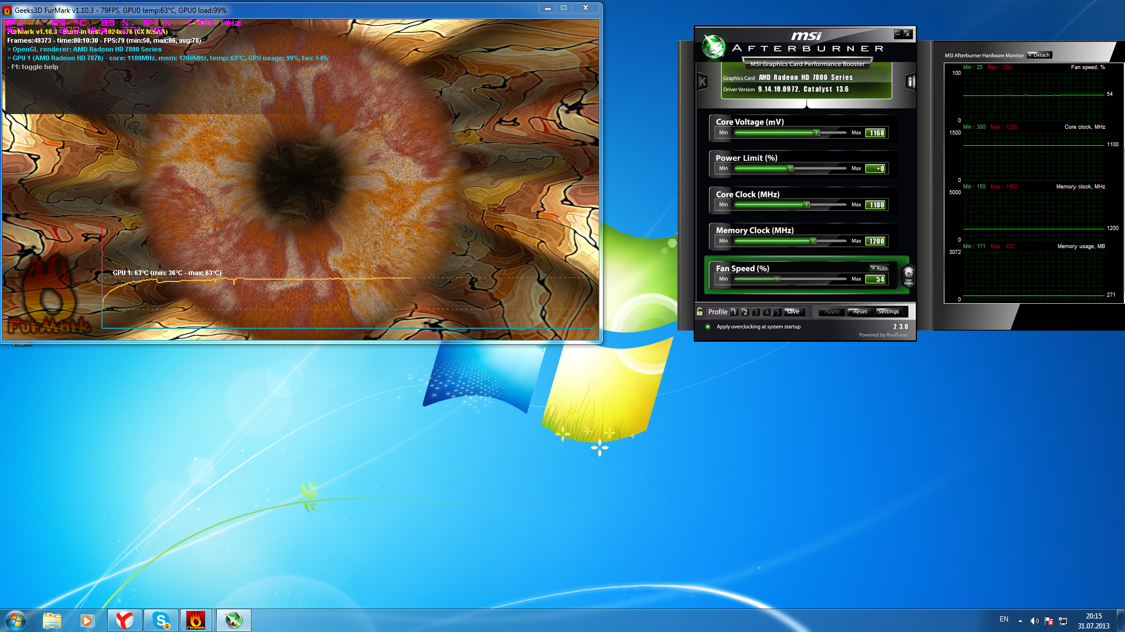Viewport: 1125px width, 632px height.
Task: Open the Windows Start menu
Action: 16,620
